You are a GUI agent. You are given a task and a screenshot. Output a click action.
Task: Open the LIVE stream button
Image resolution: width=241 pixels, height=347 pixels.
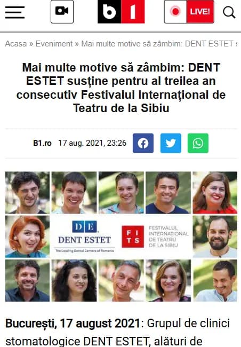pos(189,12)
